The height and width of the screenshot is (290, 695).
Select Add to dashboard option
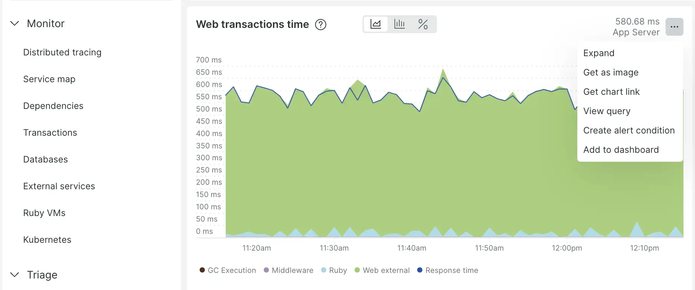coord(621,149)
